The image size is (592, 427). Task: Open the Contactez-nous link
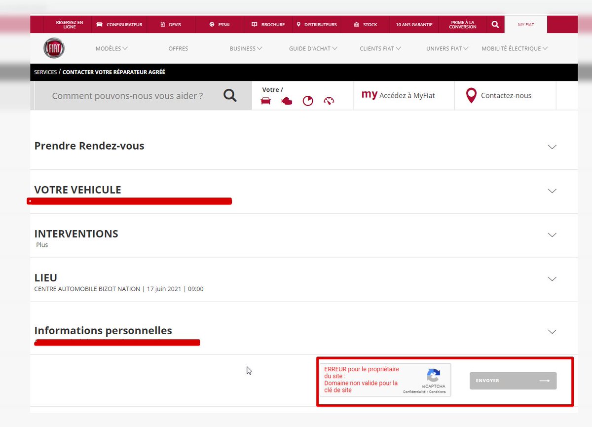click(x=506, y=96)
